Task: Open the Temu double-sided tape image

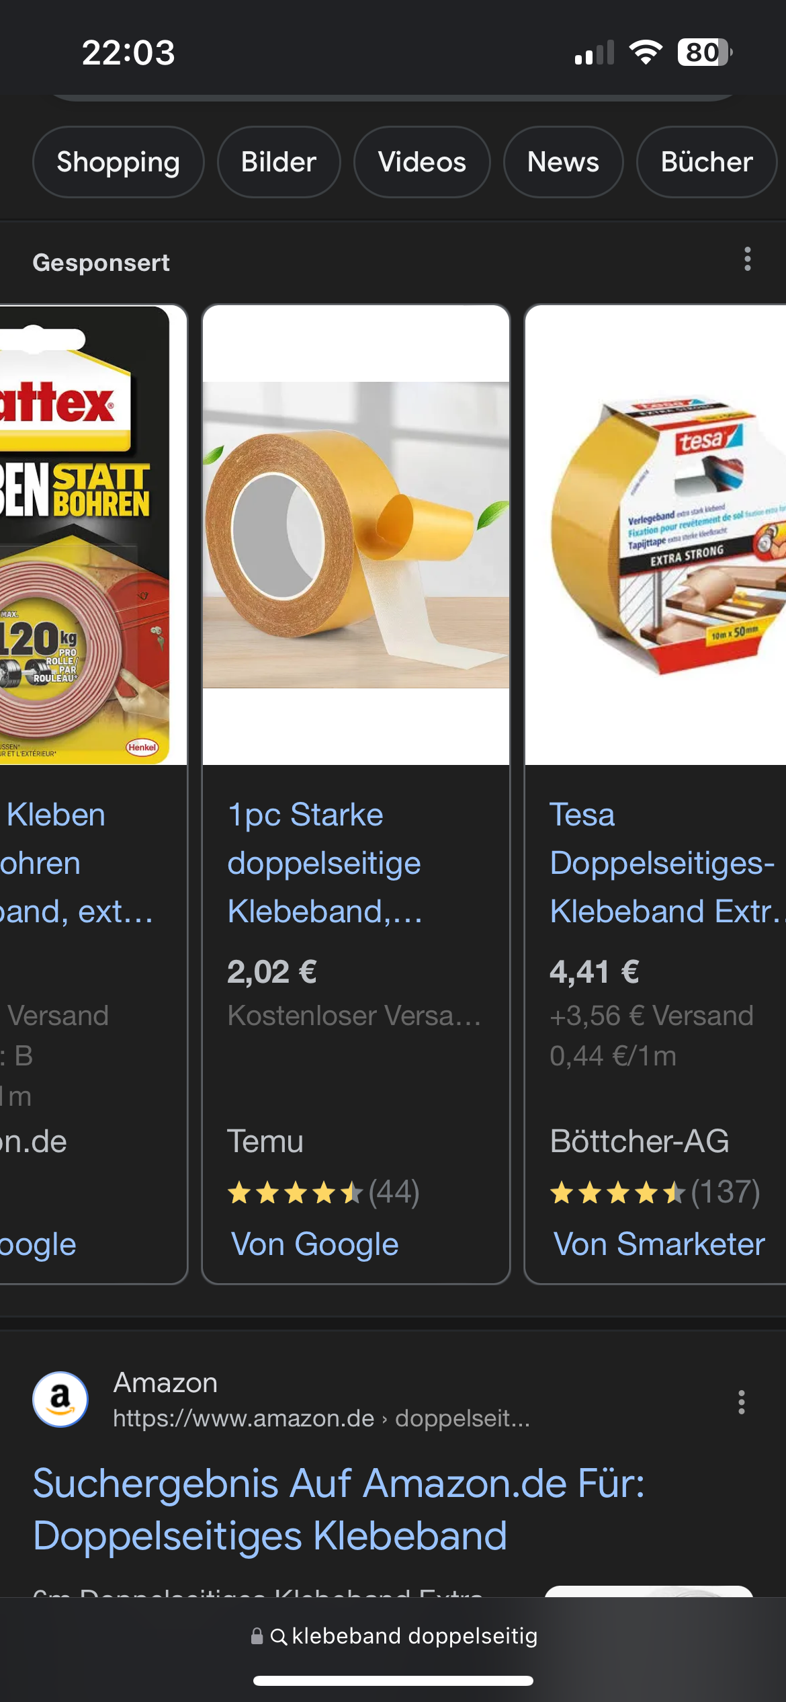Action: tap(356, 535)
